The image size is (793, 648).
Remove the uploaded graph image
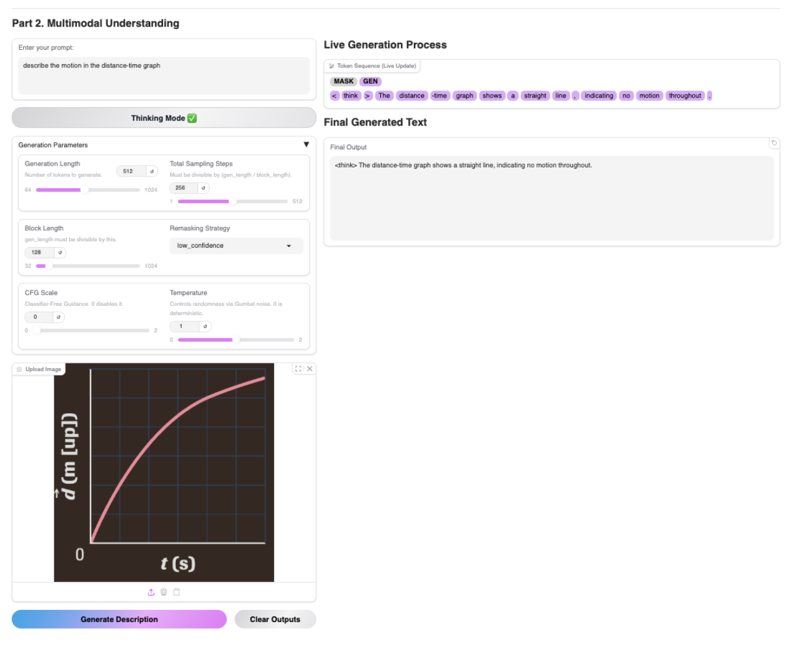pos(310,369)
